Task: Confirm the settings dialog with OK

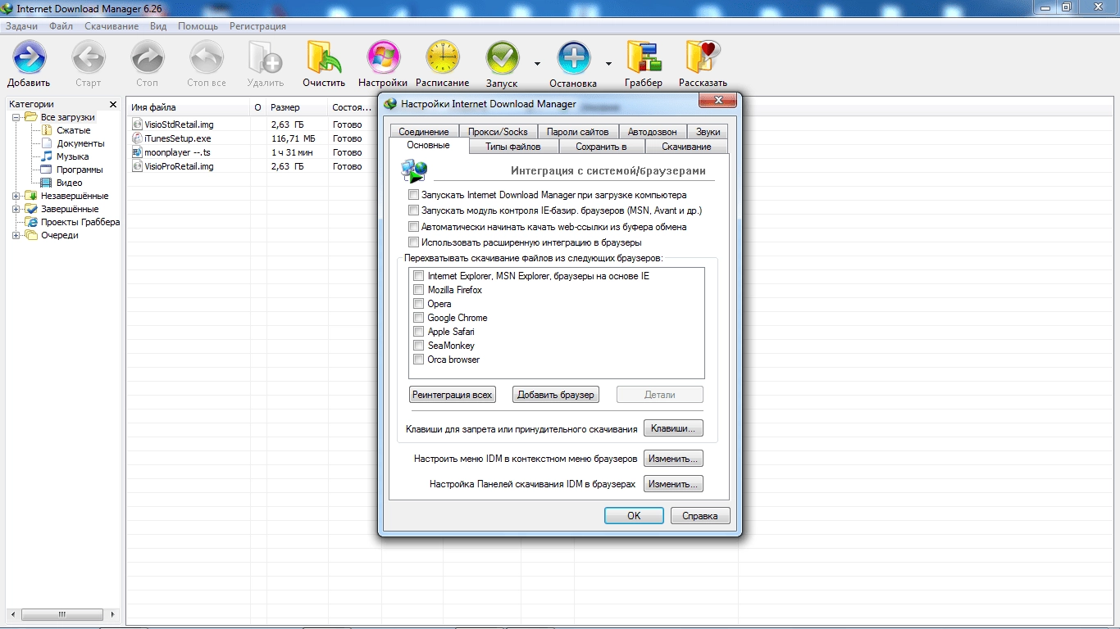Action: (x=634, y=516)
